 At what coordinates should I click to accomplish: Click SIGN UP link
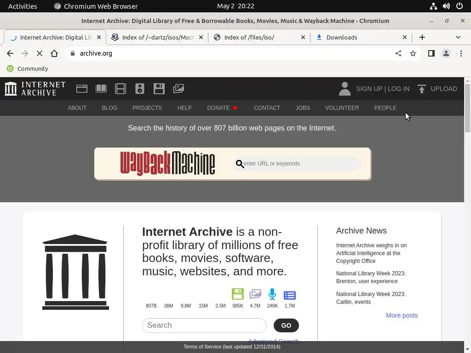pyautogui.click(x=369, y=89)
